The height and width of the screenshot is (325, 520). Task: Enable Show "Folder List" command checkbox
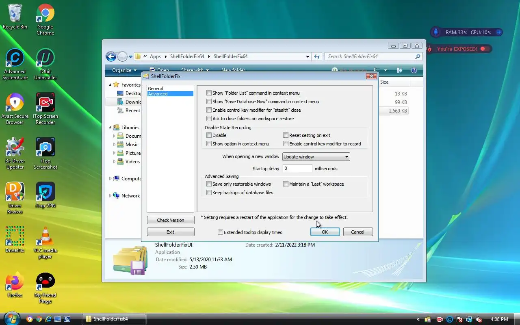tap(209, 93)
